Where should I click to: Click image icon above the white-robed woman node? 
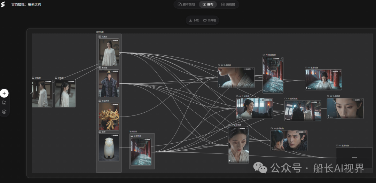(x=100, y=37)
